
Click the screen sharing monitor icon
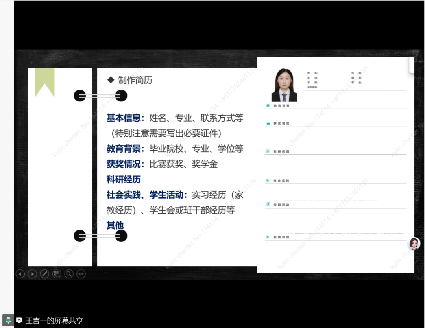pos(19,321)
